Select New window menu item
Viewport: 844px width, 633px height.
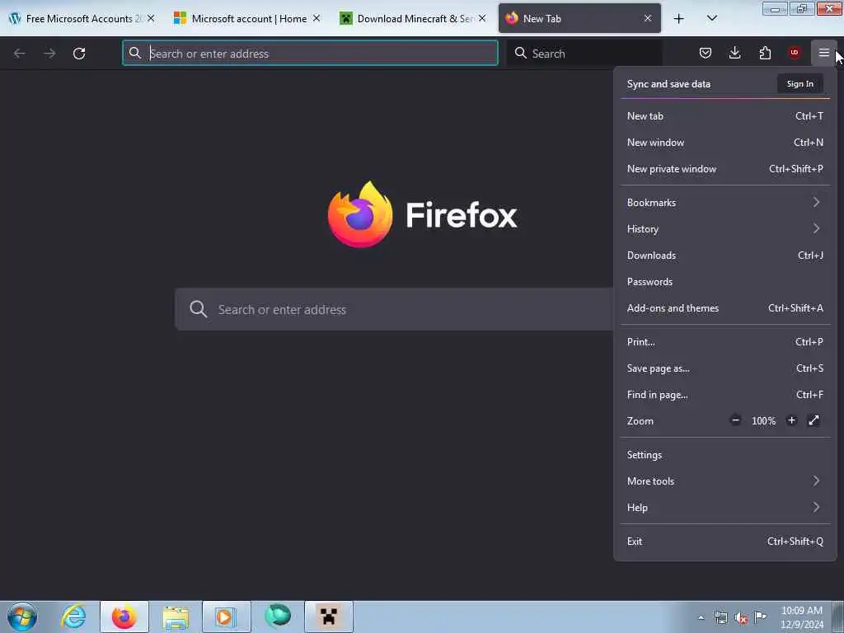pyautogui.click(x=725, y=142)
